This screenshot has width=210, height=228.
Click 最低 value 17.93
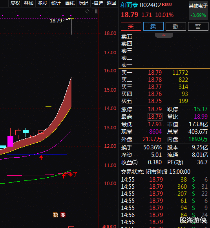(155, 124)
